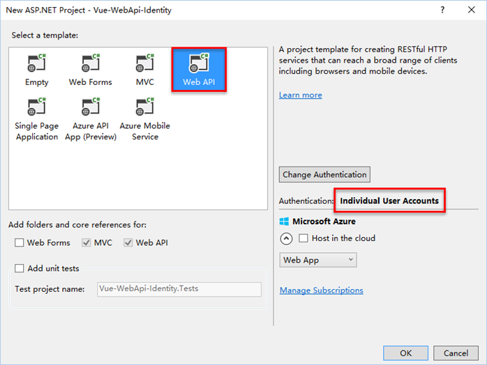
Task: Click the Individual User Accounts text
Action: coord(389,201)
